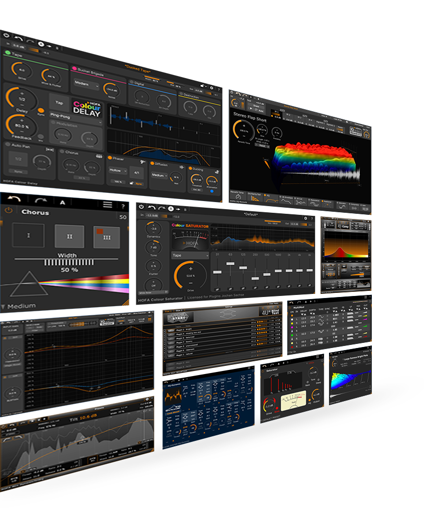Image resolution: width=424 pixels, height=521 pixels.
Task: Select Chorus mode III
Action: [106, 238]
